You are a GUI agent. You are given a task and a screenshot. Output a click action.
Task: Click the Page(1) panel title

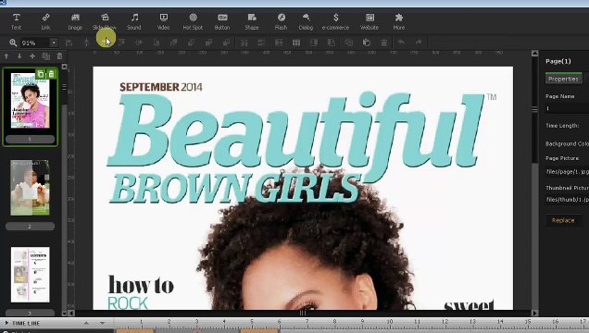(558, 61)
